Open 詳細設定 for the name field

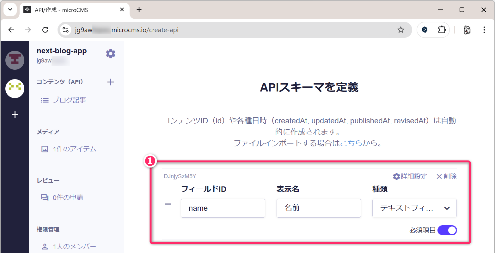410,176
